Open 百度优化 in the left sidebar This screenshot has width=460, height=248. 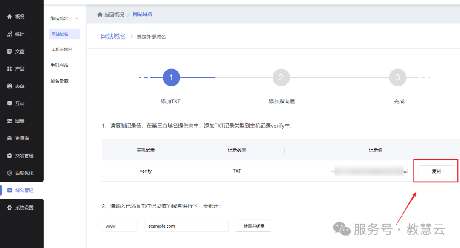click(x=24, y=173)
